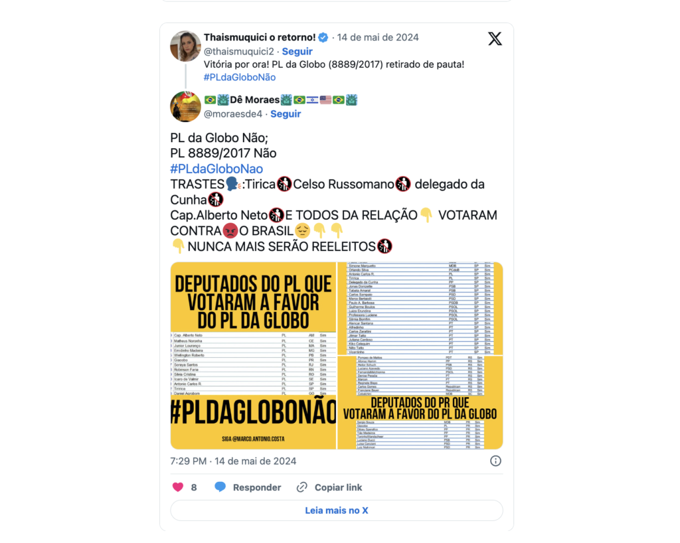Open the PR deputies image
Image resolution: width=680 pixels, height=543 pixels.
[420, 402]
